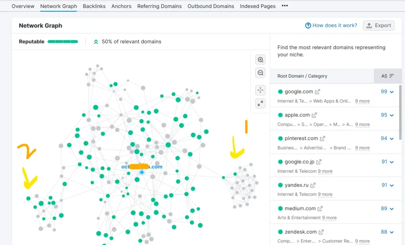The width and height of the screenshot is (405, 245).
Task: Click the yandex.ru domain name
Action: (297, 185)
